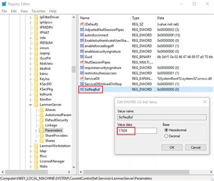Click the Value name field showing SizReqBuf
The width and height of the screenshot is (214, 181).
tap(162, 117)
